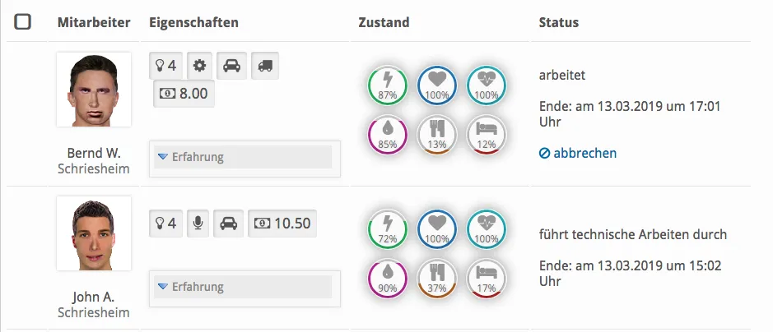The width and height of the screenshot is (773, 332).
Task: Expand Bernd W.'s Erfahrung section
Action: point(191,157)
